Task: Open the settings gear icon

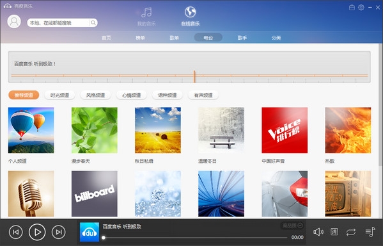Action: tap(361, 7)
